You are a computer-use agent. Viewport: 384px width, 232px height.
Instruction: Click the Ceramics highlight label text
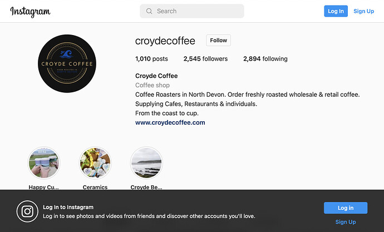95,187
